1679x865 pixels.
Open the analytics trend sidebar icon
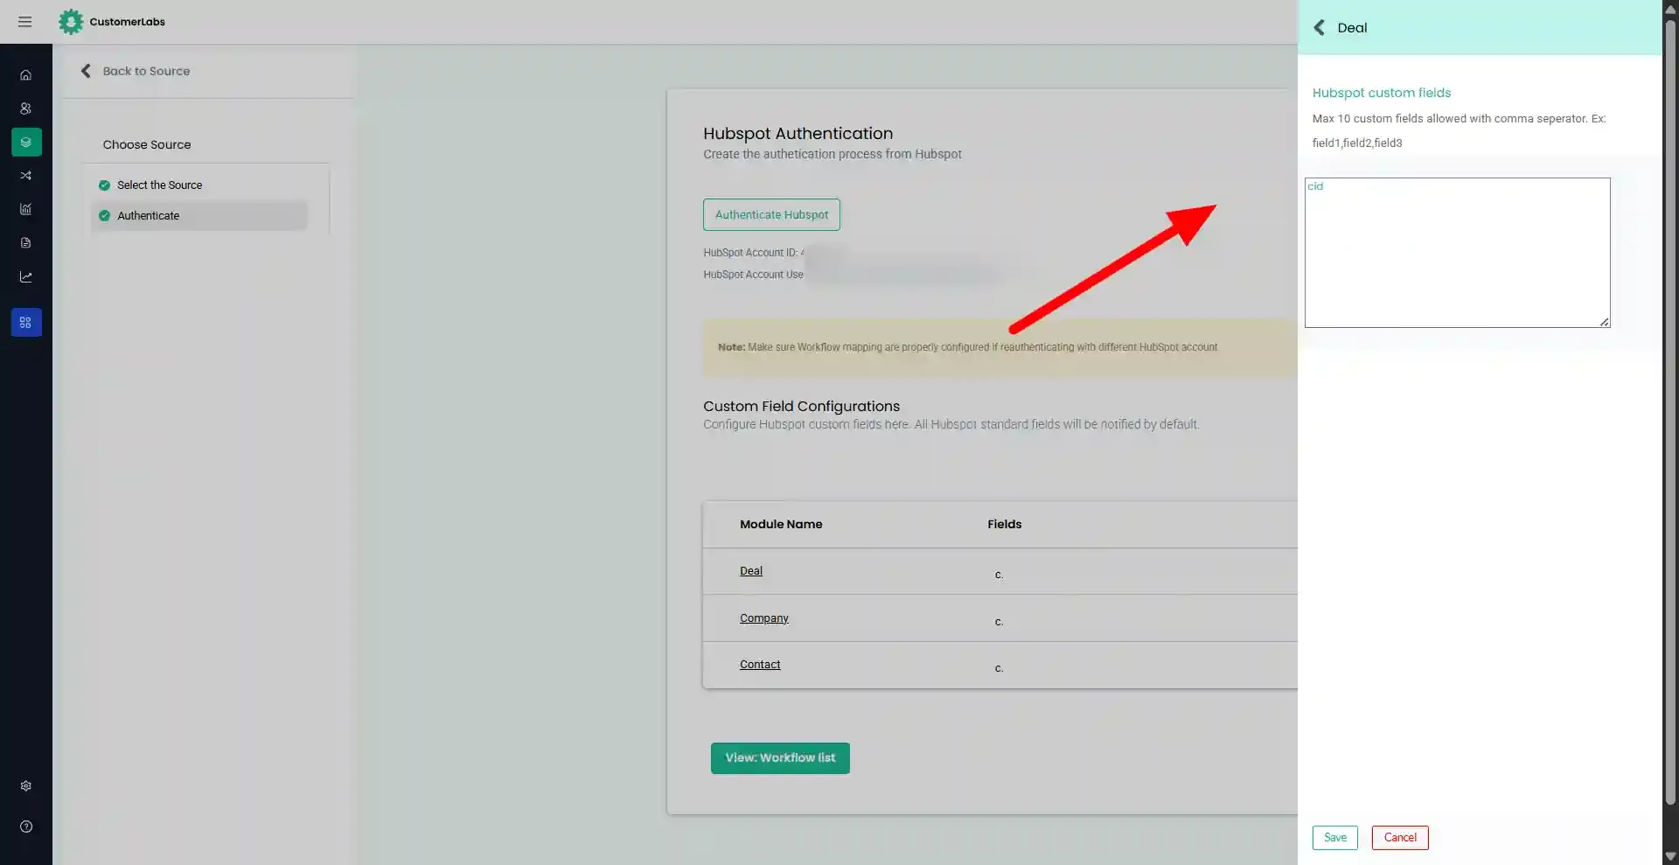[26, 277]
